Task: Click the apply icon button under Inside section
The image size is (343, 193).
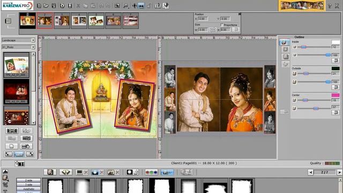Action: tap(335, 61)
